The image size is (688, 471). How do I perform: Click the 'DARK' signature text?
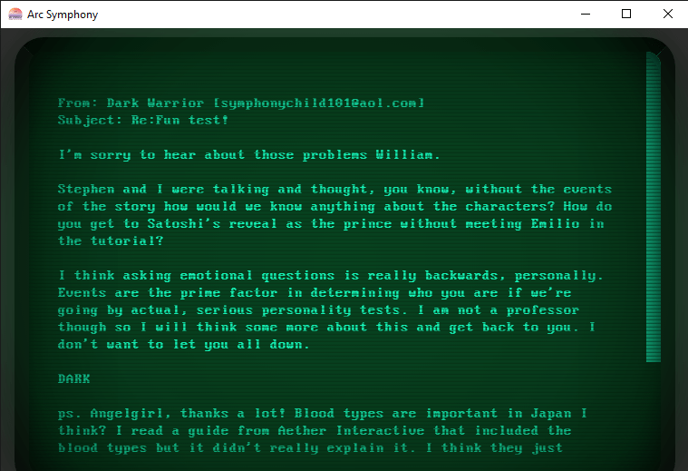click(73, 378)
